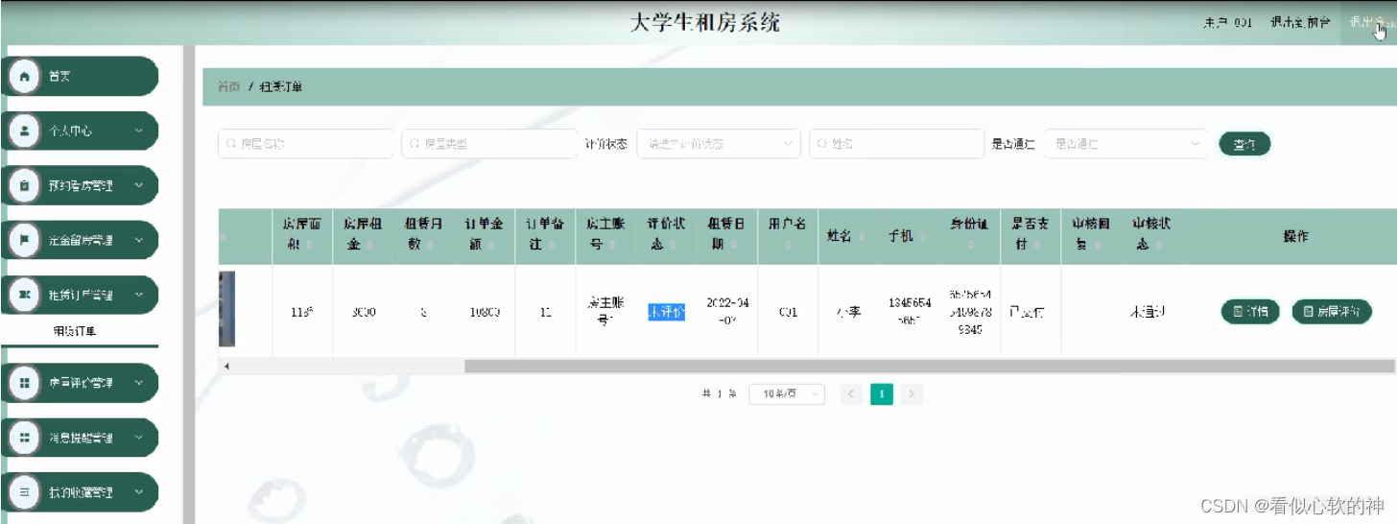Click the 3000 rent cell
This screenshot has height=524, width=1398.
pos(363,312)
